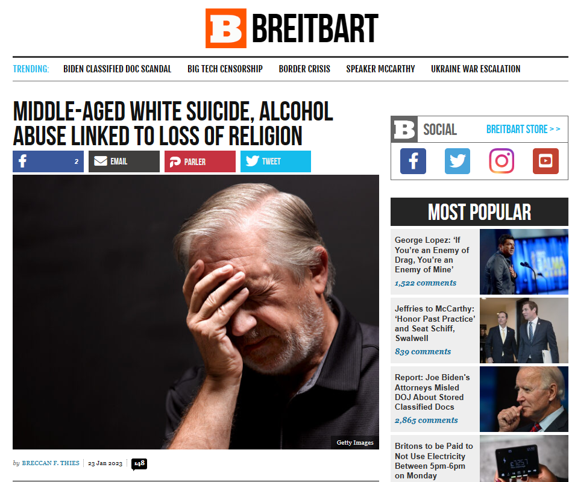View the 148 comments bubble
The height and width of the screenshot is (482, 569).
139,464
